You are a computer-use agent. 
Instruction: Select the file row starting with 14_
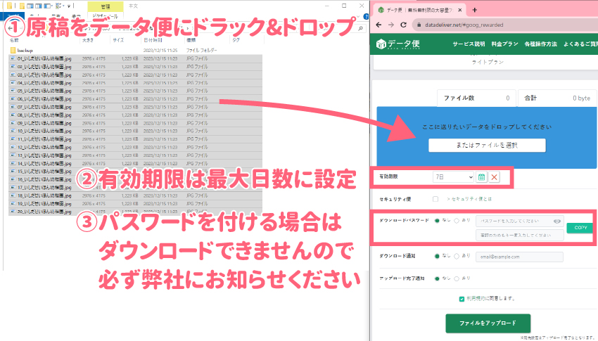[x=135, y=163]
